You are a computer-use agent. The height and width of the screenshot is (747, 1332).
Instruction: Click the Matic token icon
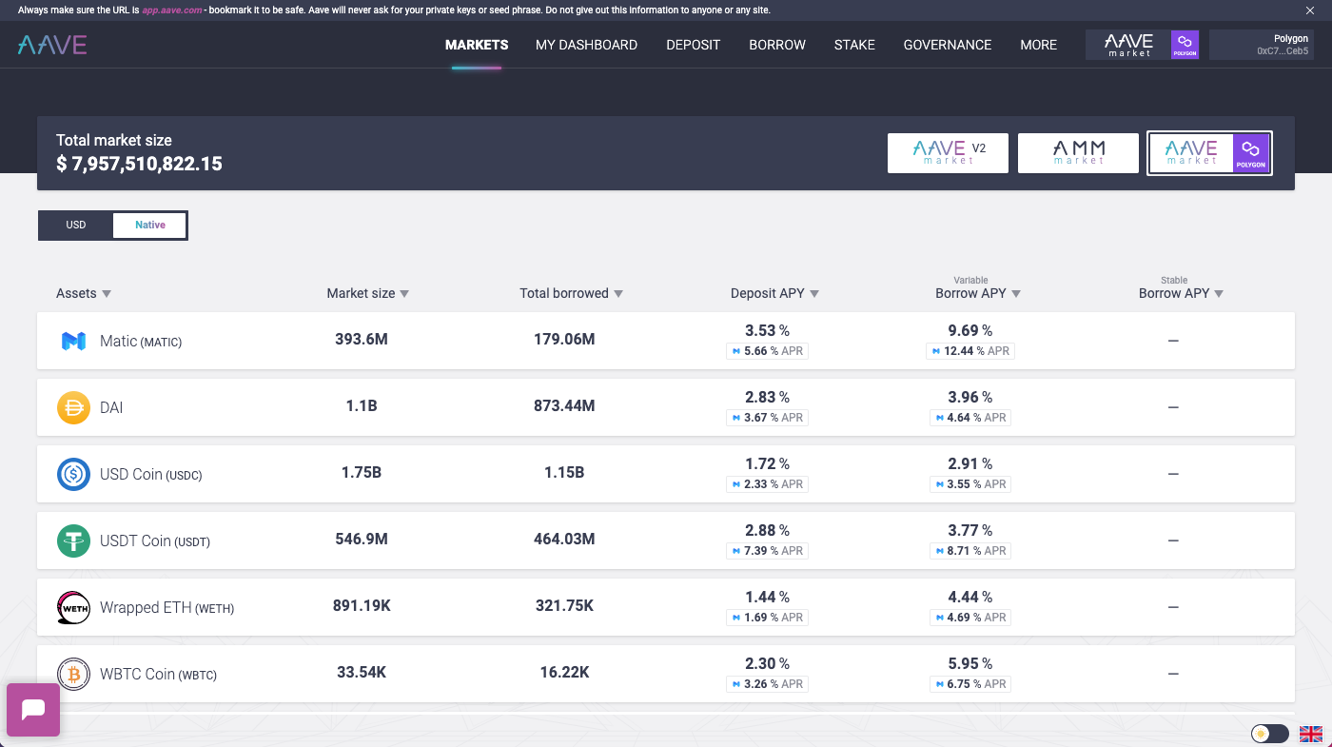point(73,341)
